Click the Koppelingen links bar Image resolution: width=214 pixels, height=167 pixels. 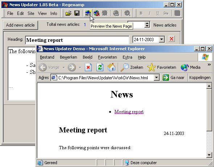(x=200, y=77)
